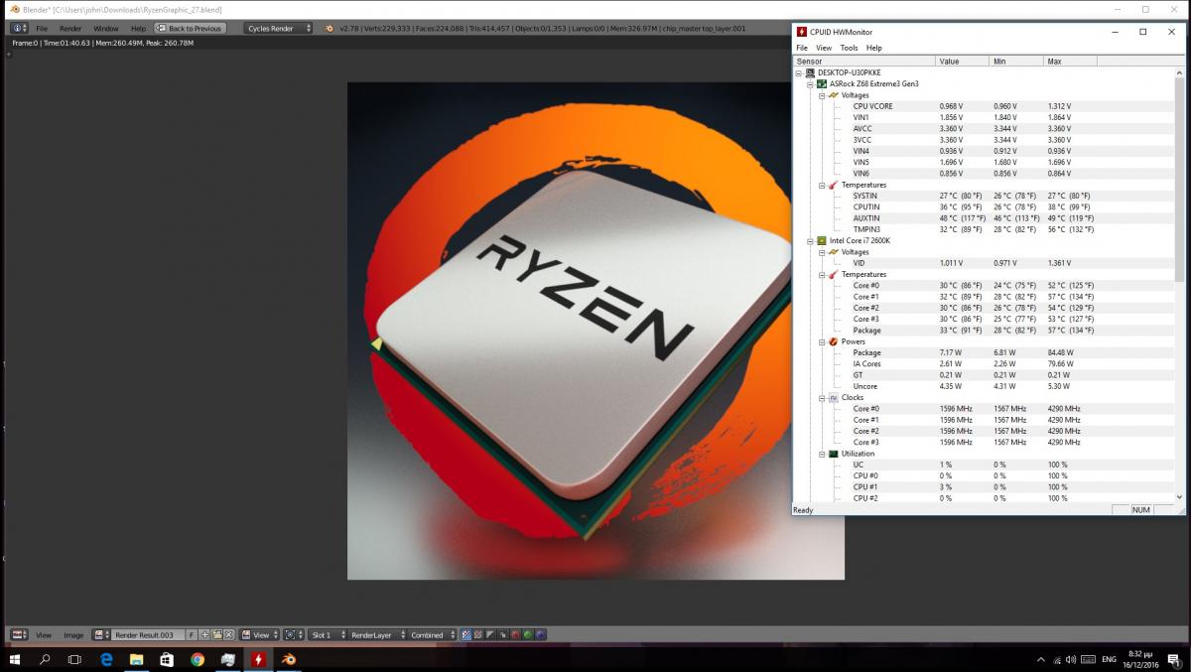
Task: Open the RenderLayer dropdown
Action: click(x=375, y=634)
